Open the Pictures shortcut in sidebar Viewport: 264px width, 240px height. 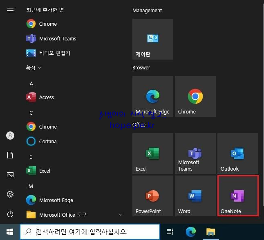[x=10, y=175]
